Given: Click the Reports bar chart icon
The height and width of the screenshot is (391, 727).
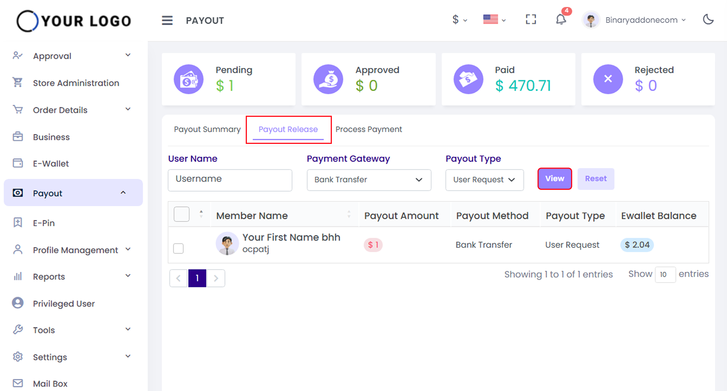Looking at the screenshot, I should 18,276.
